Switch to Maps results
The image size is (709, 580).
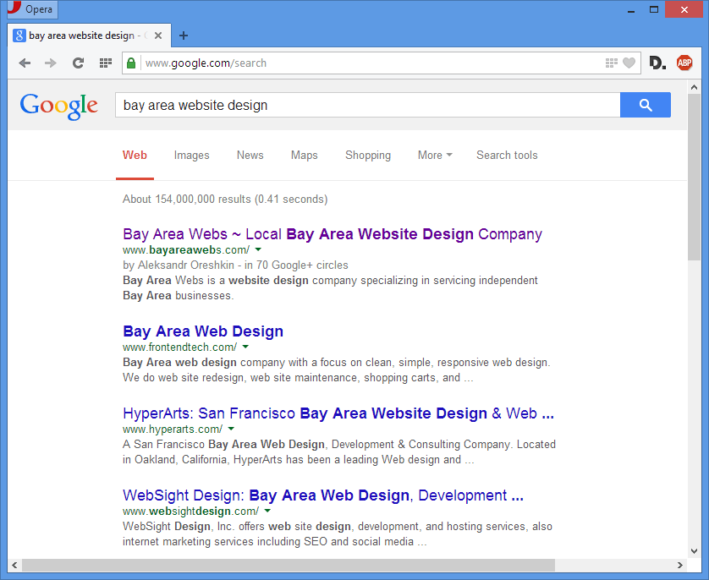coord(305,155)
